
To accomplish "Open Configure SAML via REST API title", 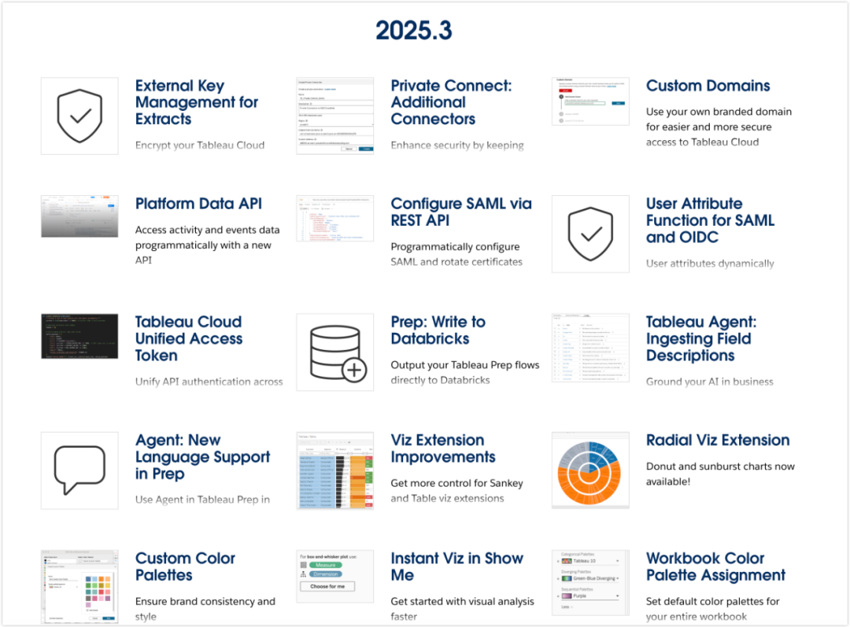I will click(461, 212).
